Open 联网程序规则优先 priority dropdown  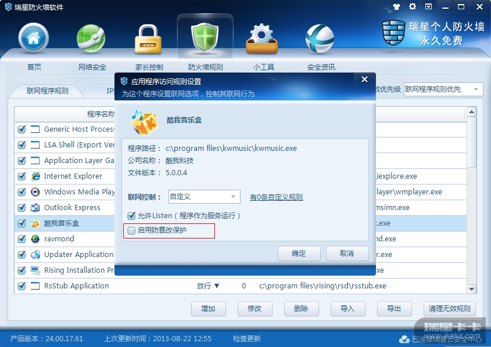click(443, 89)
